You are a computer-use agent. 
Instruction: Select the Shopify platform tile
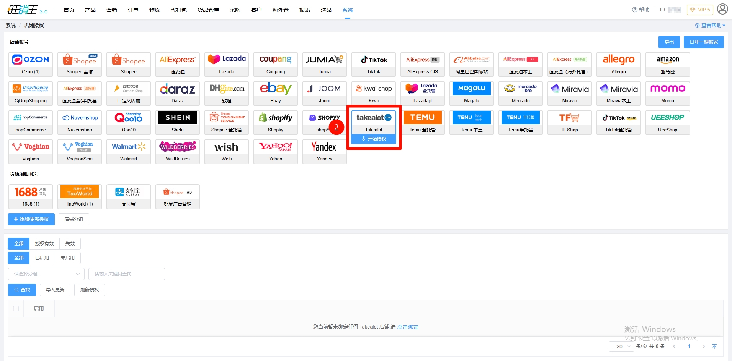276,123
